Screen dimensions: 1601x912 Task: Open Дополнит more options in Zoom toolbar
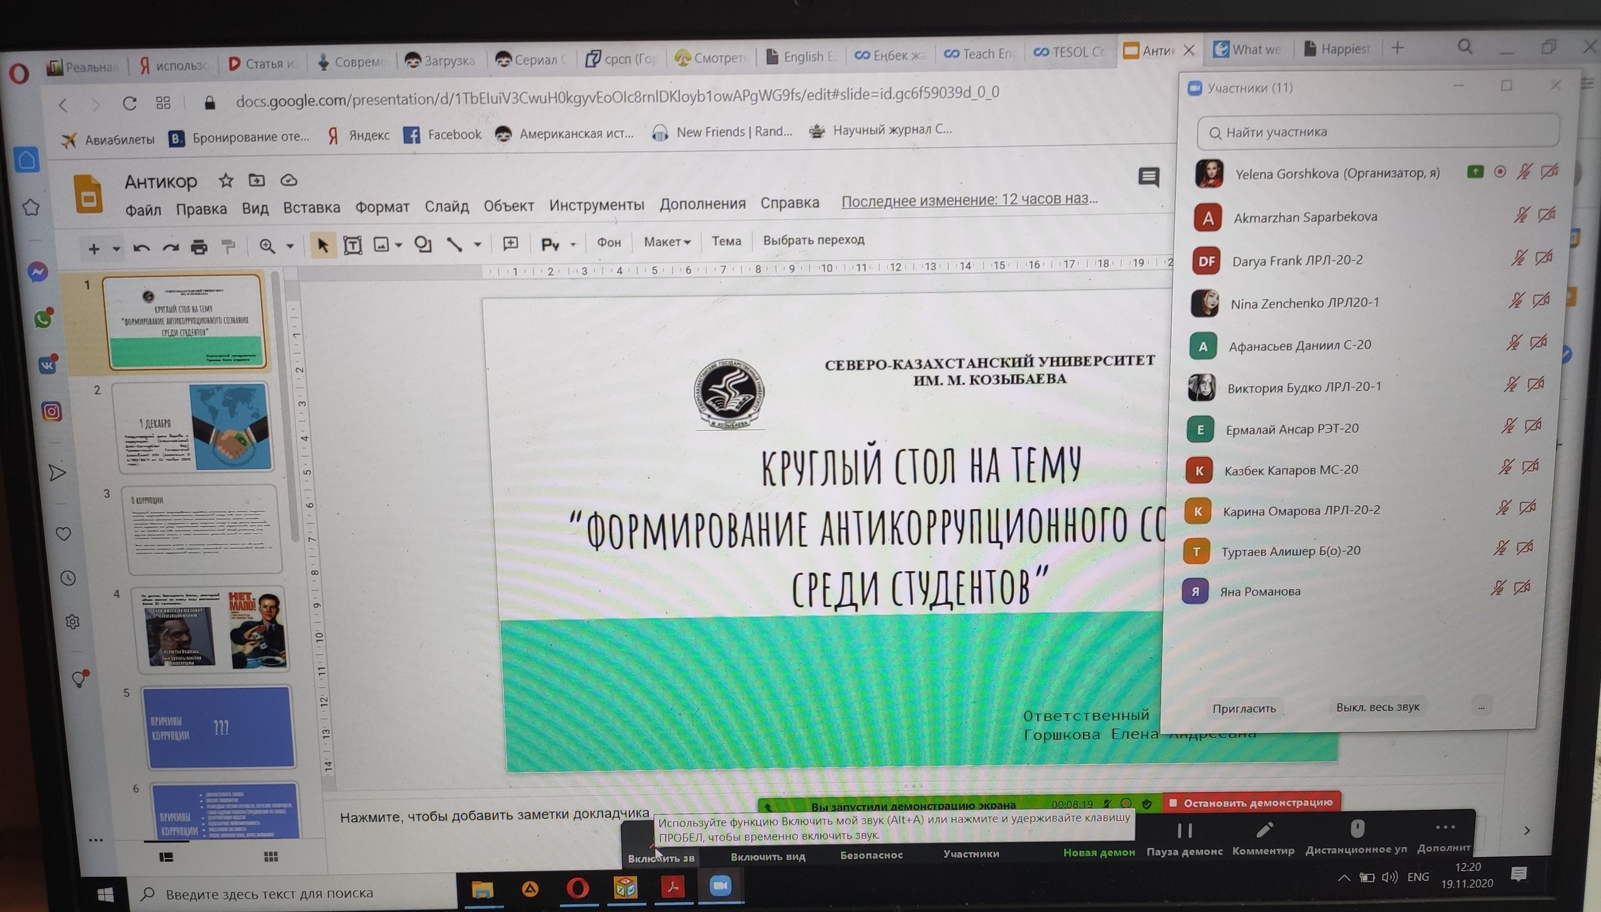(x=1444, y=837)
